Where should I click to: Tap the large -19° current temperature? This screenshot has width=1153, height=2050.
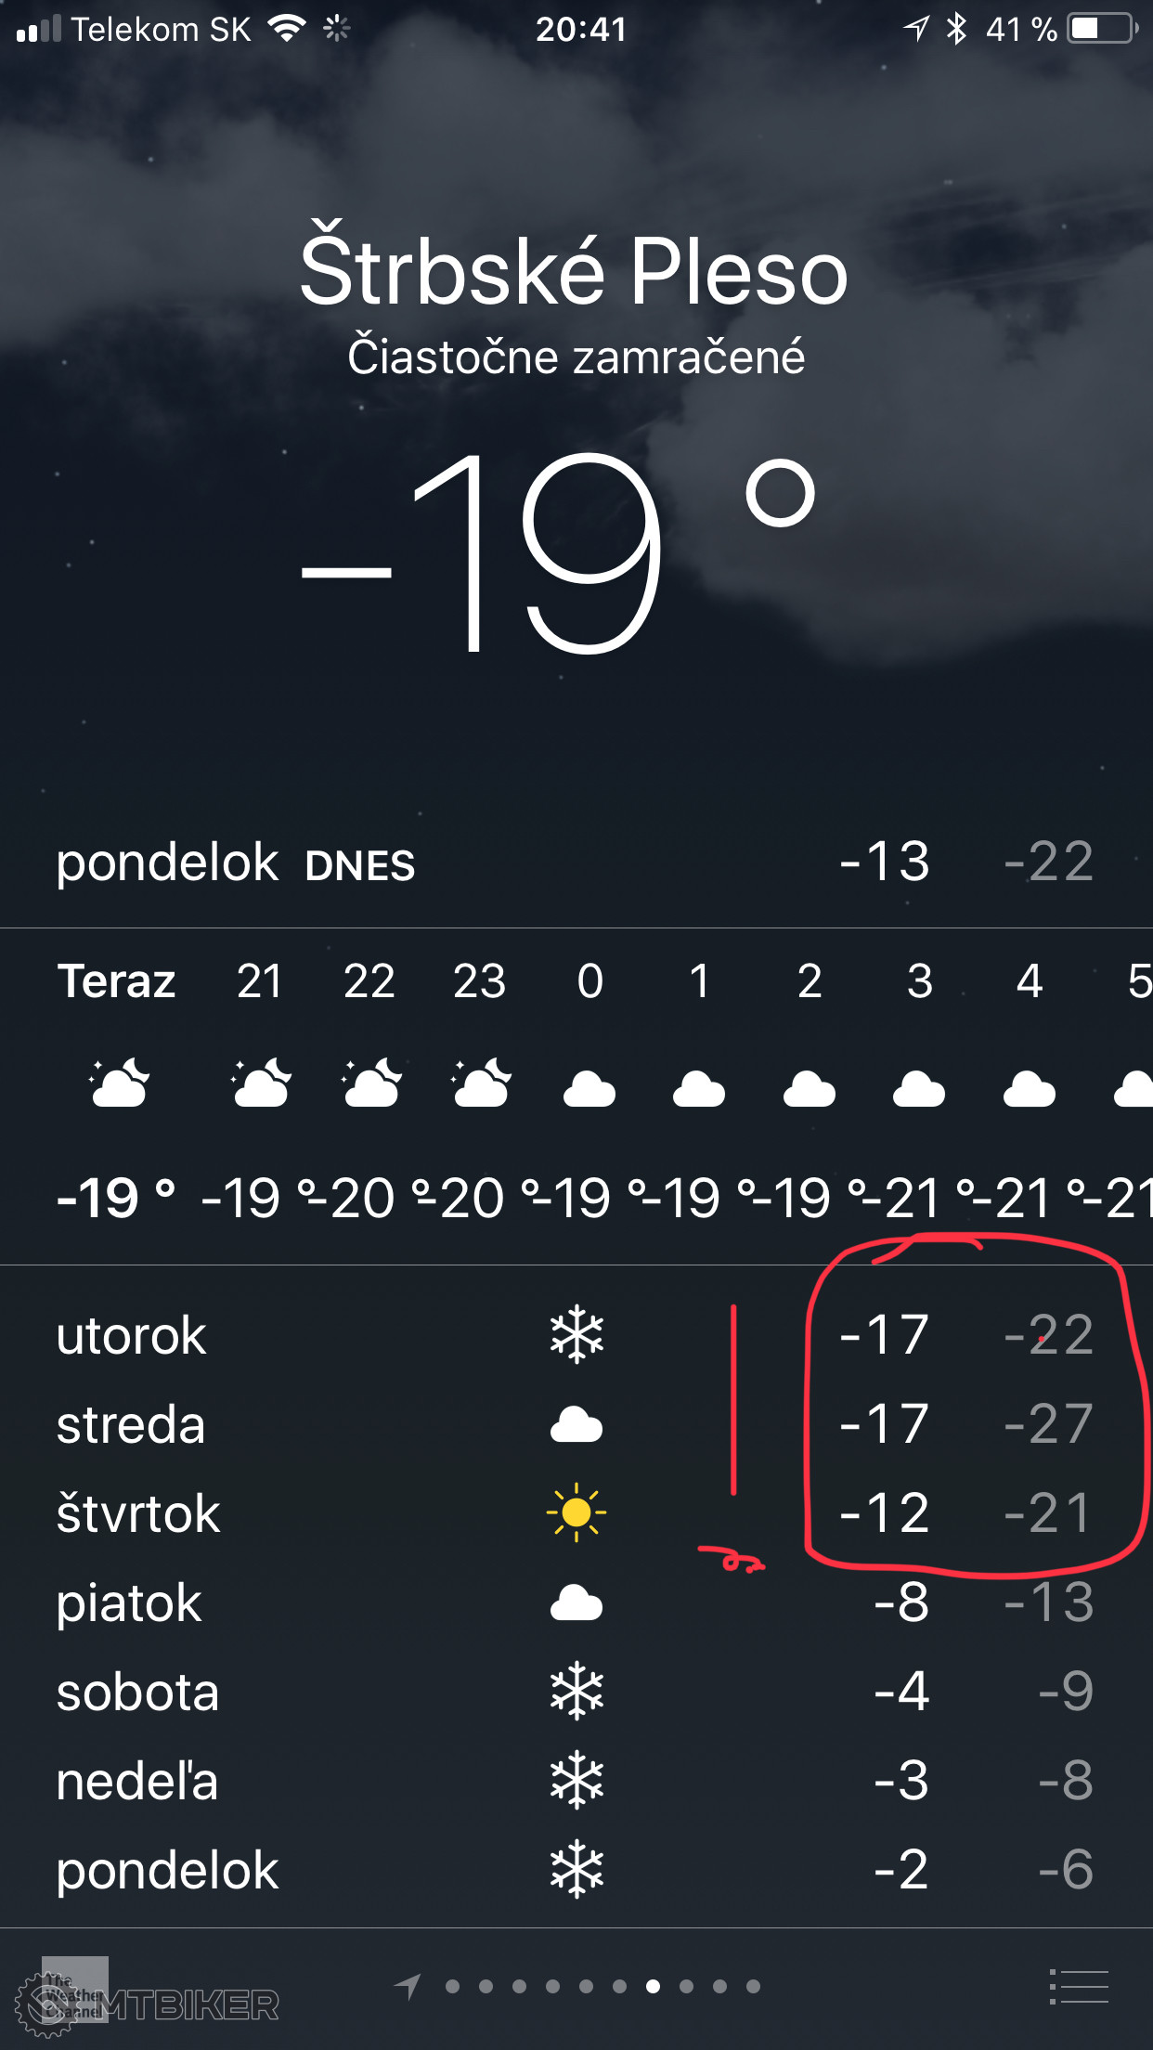[557, 552]
